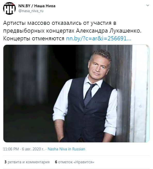Click the white wall edge in the photo
This screenshot has width=153, height=169.
[x=140, y=93]
